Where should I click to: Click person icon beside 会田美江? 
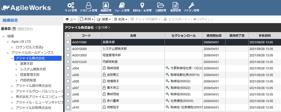pyautogui.click(x=104, y=75)
